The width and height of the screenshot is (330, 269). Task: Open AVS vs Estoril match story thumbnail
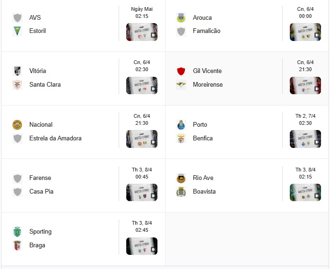pos(142,32)
